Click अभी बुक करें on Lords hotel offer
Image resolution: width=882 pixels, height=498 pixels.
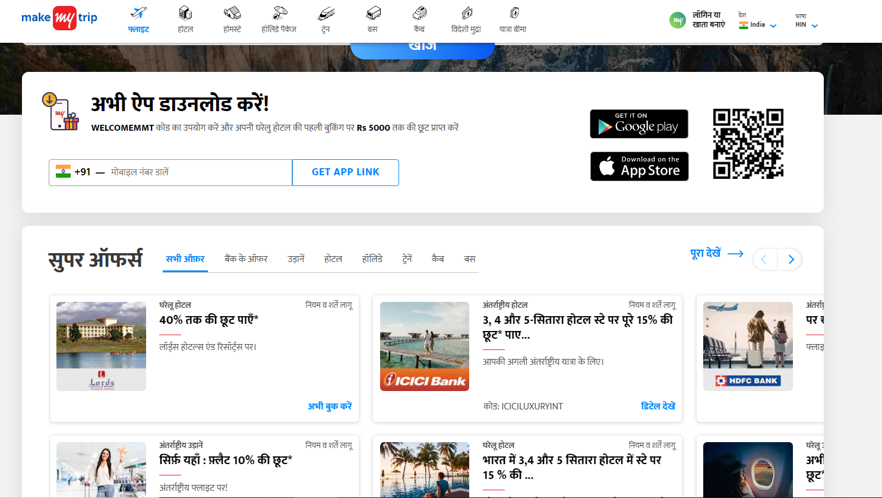(x=330, y=406)
